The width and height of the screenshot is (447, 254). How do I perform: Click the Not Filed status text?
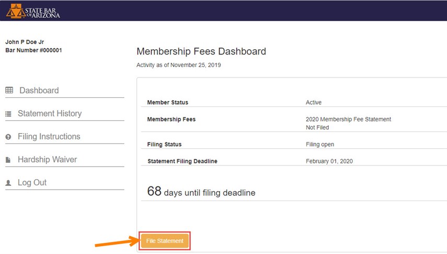[x=317, y=127]
